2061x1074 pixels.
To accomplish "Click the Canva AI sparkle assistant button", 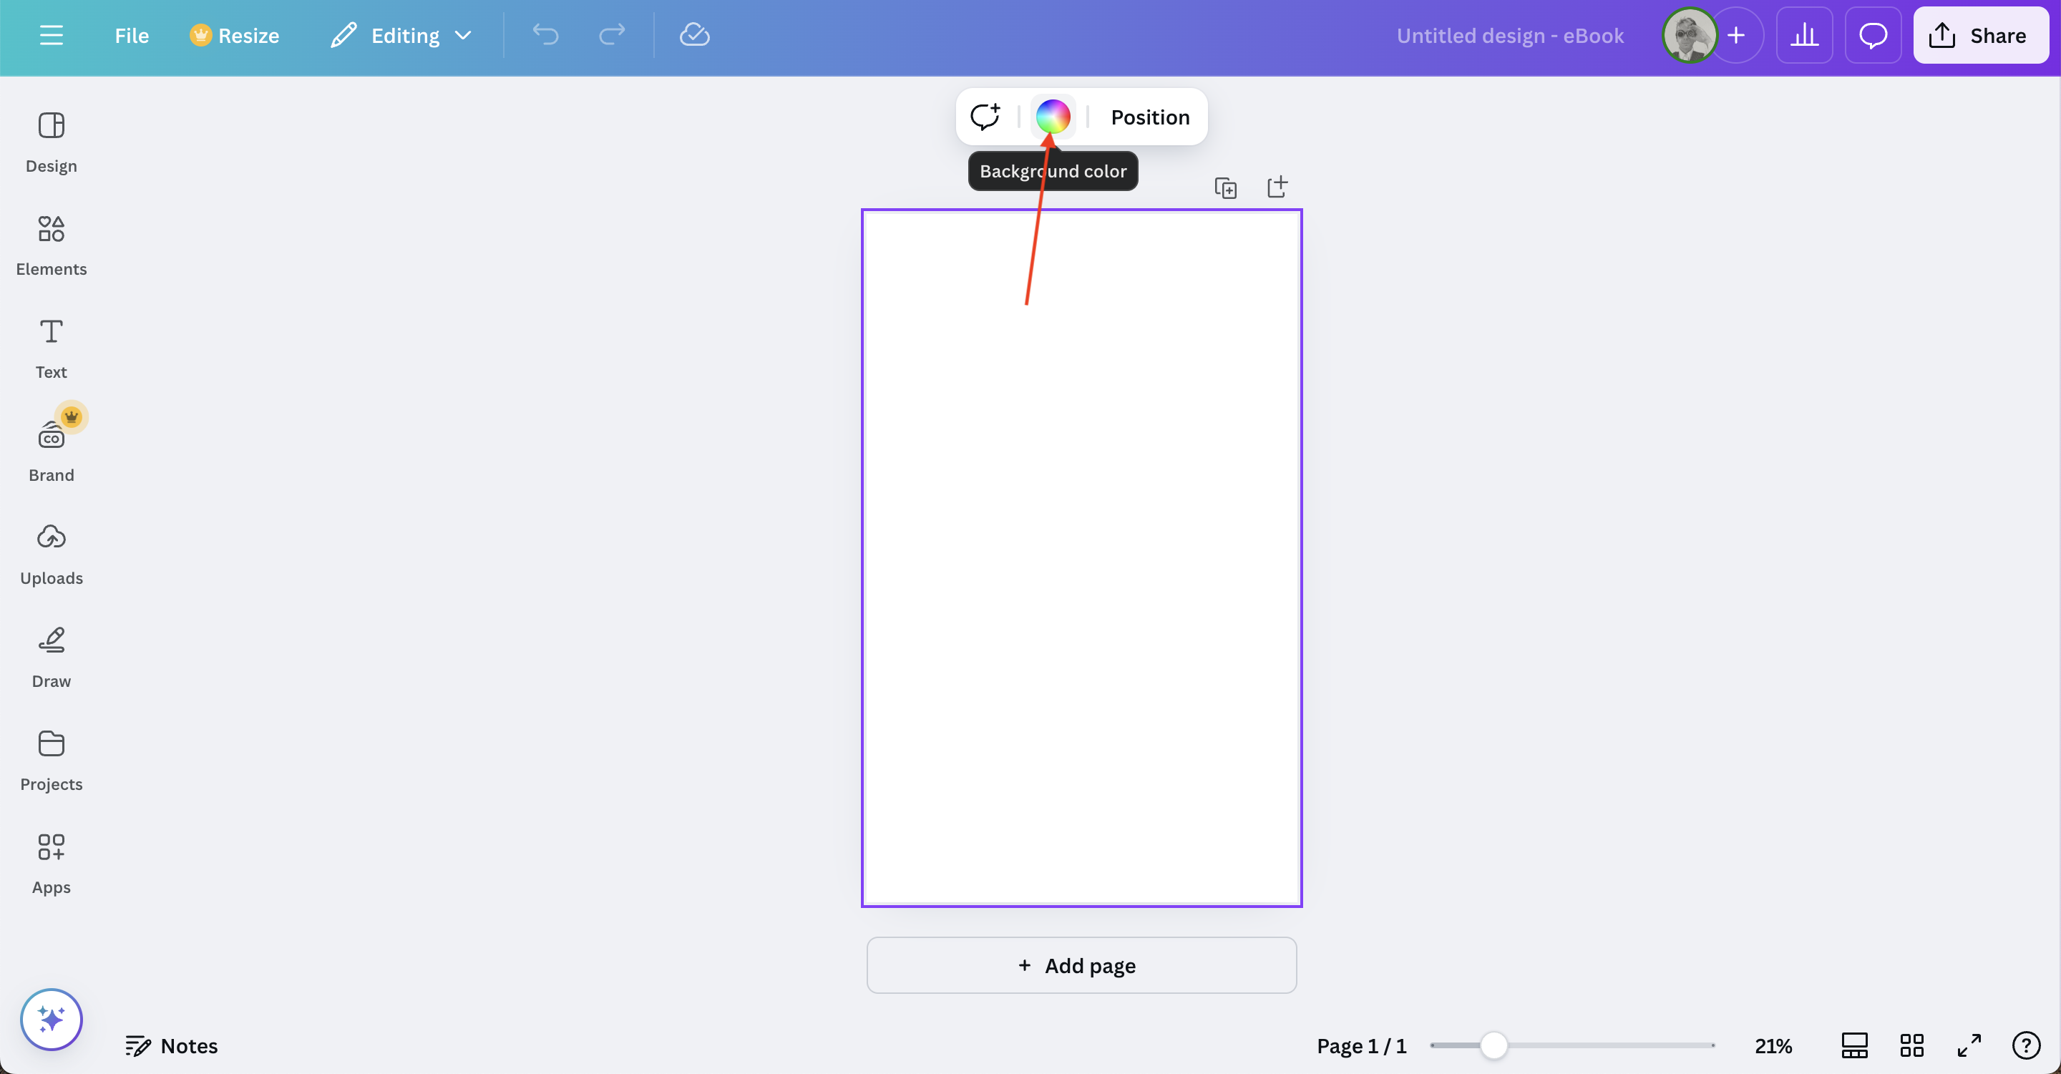I will [x=52, y=1020].
